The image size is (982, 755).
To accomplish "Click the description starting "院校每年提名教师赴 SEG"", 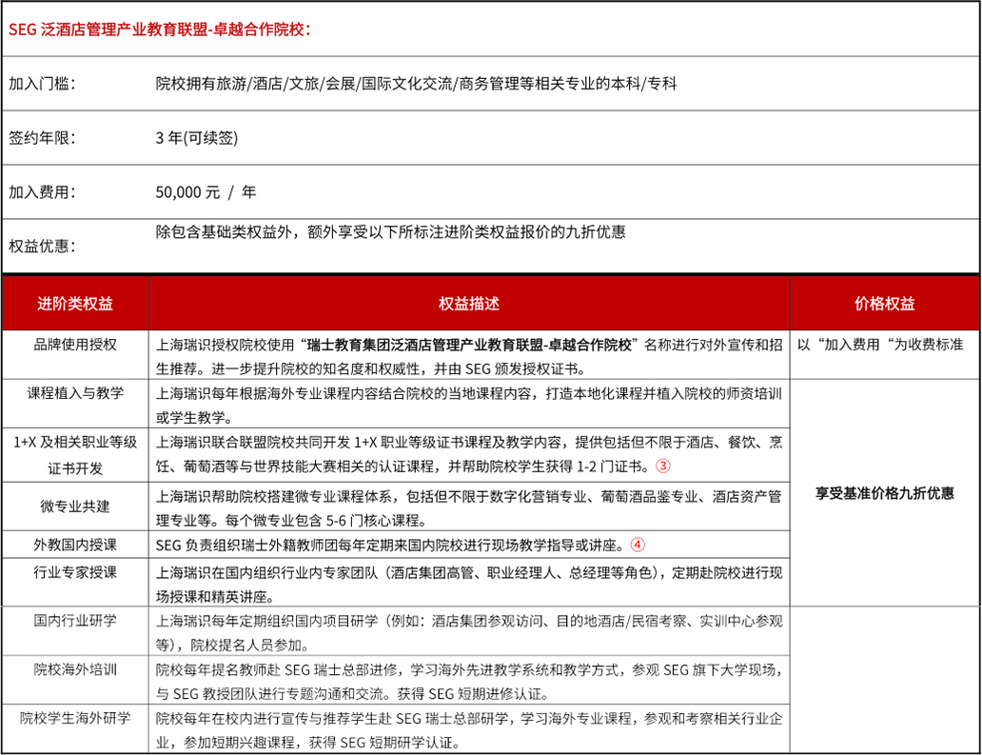I will [x=469, y=682].
